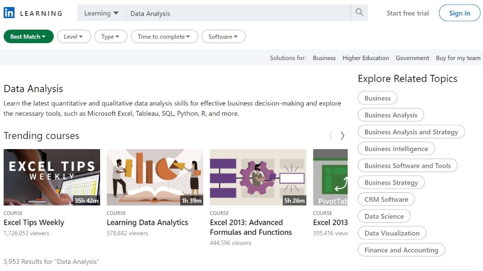Click the 578,842 viewers text
The width and height of the screenshot is (483, 271).
127,233
